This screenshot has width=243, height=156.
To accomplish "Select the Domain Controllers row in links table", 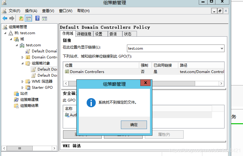I will 144,71.
